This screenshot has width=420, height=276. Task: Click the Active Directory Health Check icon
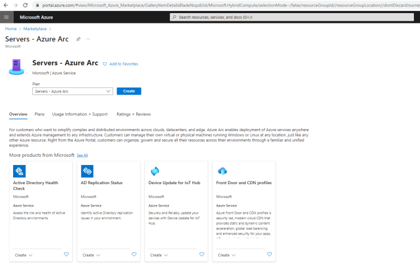click(x=19, y=171)
